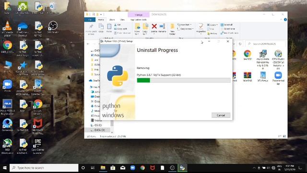
Task: Click the Windows Start button
Action: (4, 168)
